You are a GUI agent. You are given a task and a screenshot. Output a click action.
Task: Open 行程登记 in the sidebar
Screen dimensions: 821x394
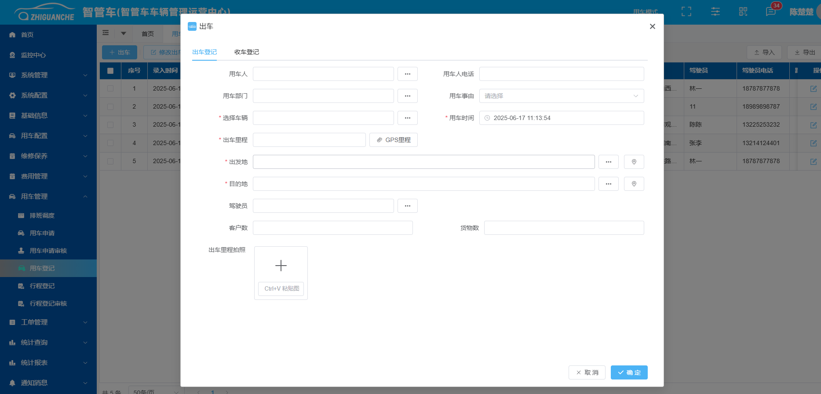(42, 286)
